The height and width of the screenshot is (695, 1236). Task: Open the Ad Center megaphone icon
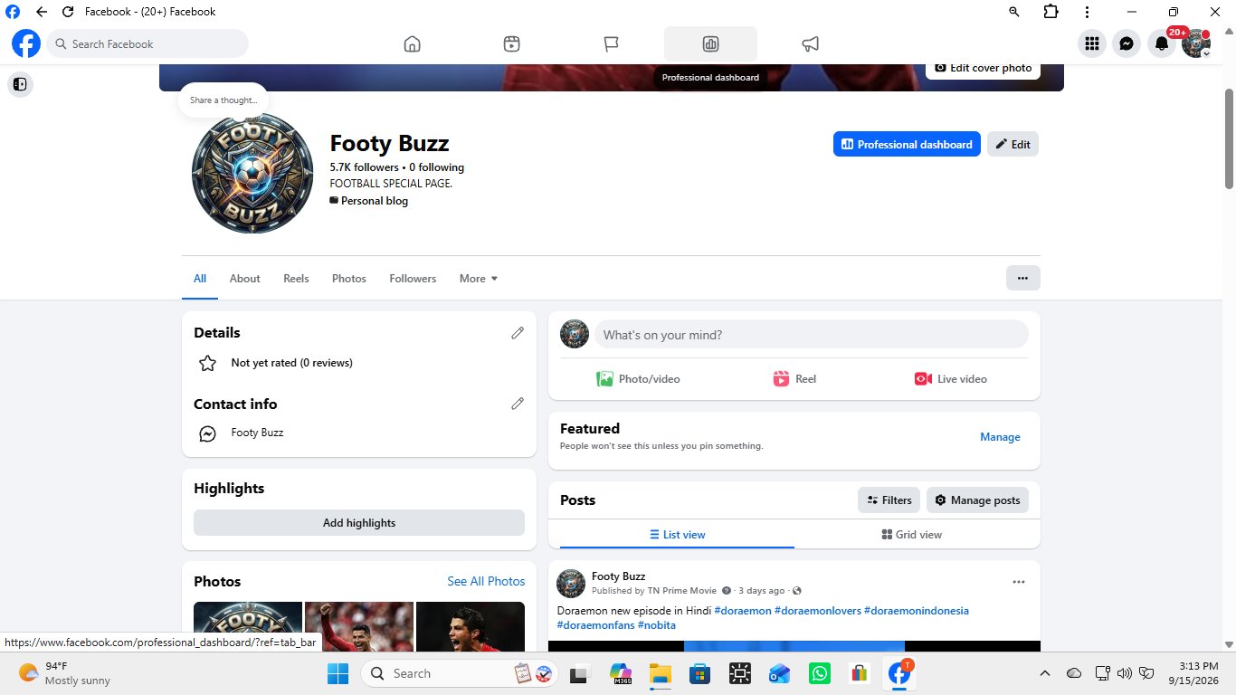[810, 43]
